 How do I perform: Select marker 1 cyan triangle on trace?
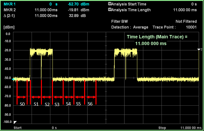coord(13,79)
